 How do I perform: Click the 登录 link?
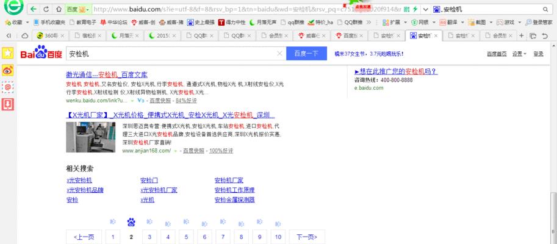coord(538,54)
